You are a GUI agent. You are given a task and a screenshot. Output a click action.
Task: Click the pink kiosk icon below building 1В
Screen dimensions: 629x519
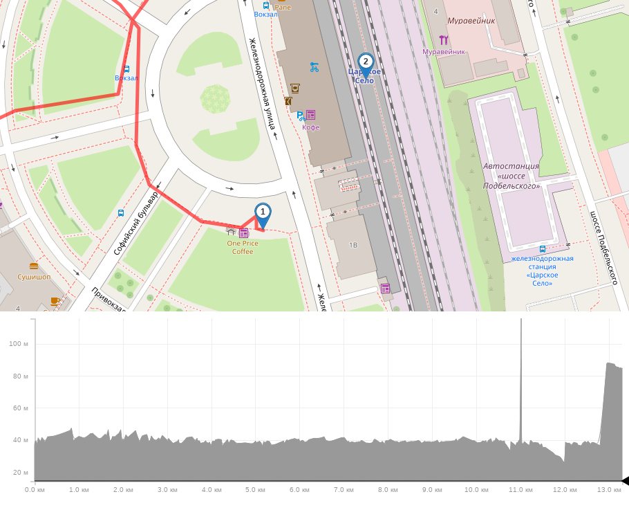click(385, 288)
